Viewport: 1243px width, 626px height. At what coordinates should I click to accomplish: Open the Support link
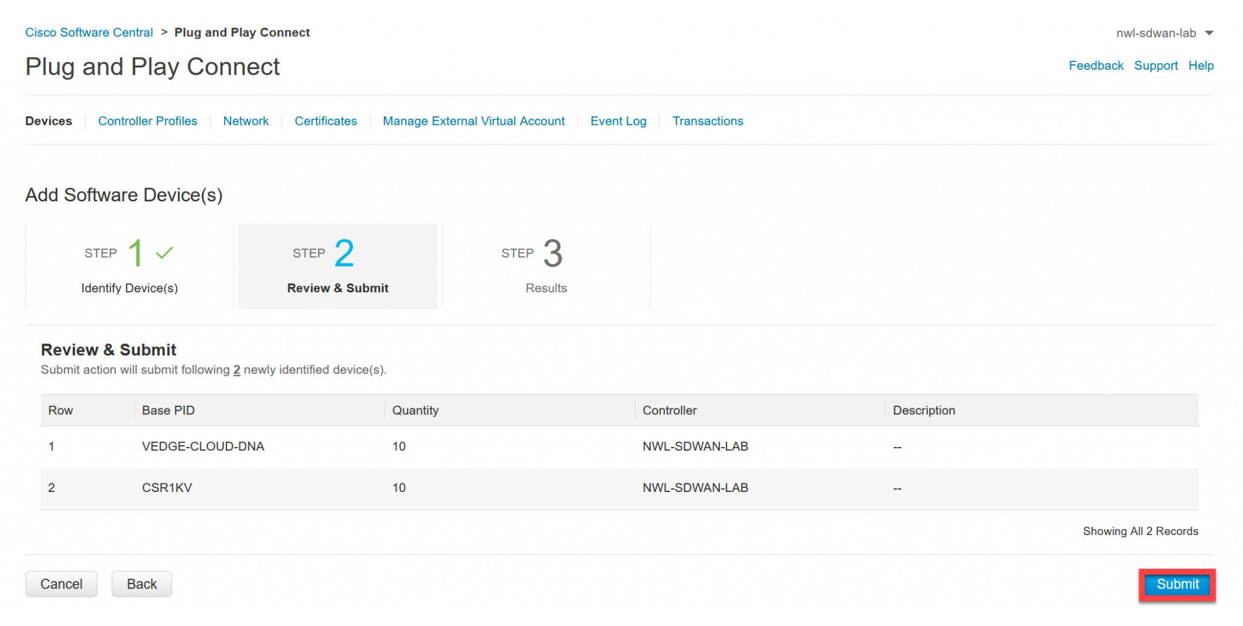point(1156,66)
